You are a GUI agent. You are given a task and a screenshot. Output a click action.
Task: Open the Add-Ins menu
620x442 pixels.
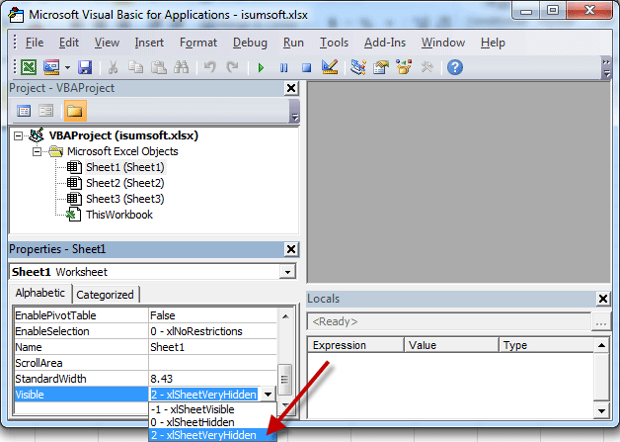385,43
